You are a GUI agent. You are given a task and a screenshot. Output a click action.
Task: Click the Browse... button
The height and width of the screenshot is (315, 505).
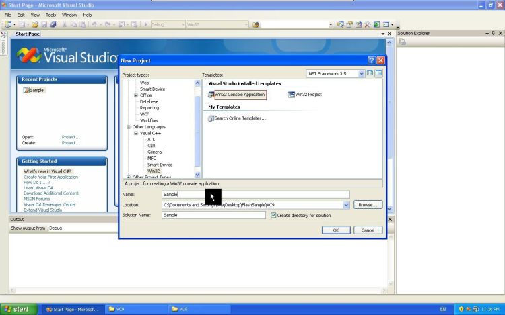point(368,205)
